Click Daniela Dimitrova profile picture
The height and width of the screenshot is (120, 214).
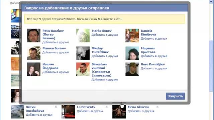click(132, 35)
